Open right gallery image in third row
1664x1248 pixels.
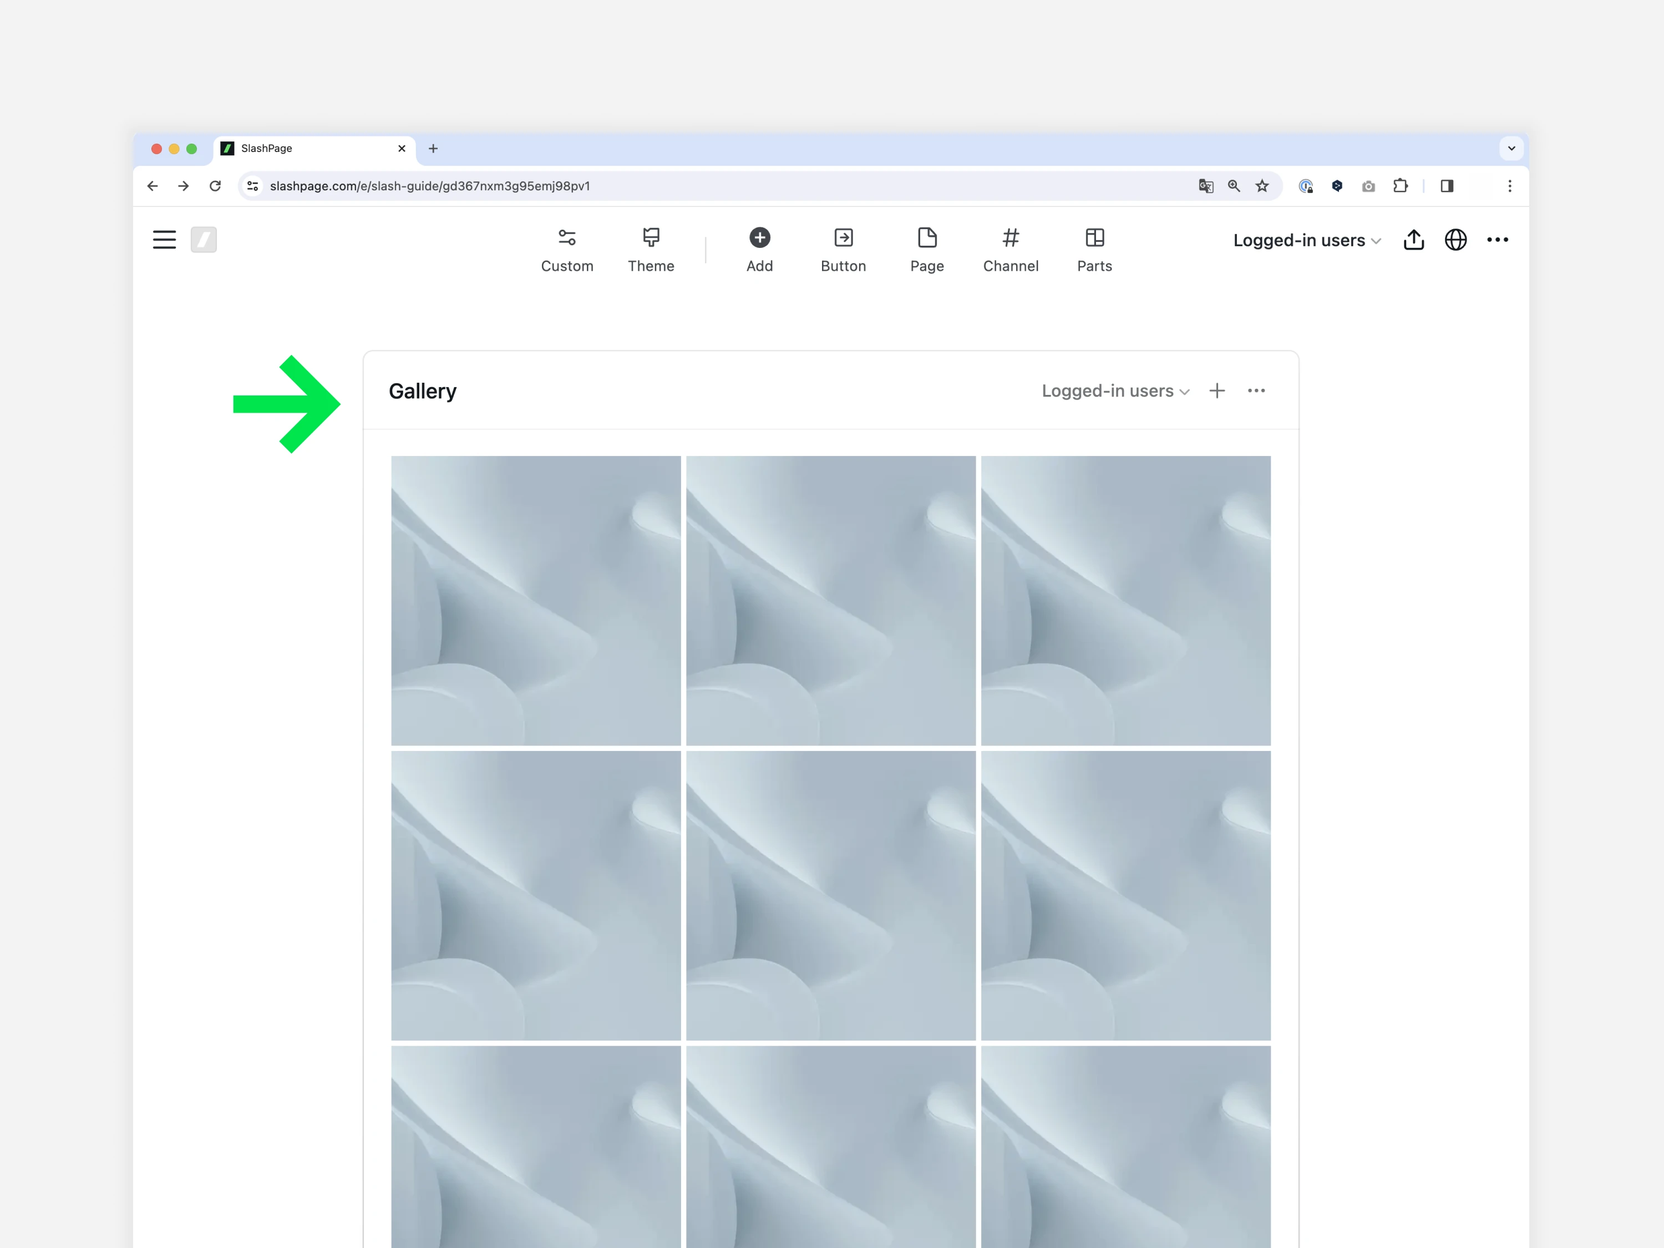tap(1125, 1146)
